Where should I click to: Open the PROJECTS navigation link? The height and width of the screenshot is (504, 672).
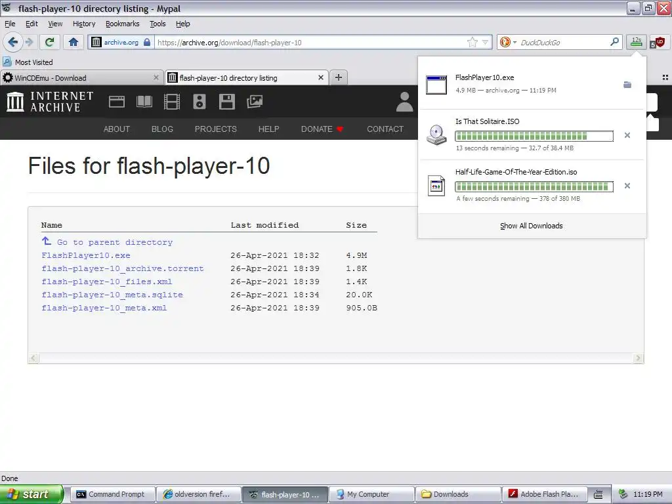215,129
